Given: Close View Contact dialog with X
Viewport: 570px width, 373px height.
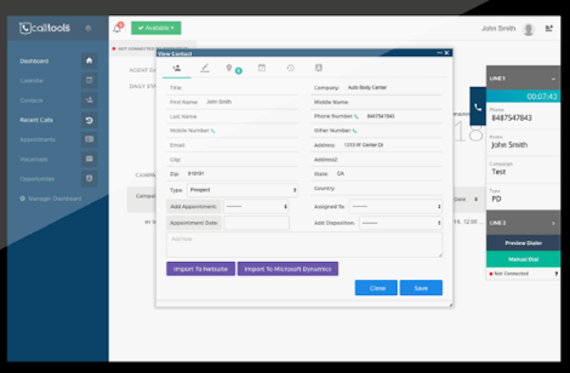Looking at the screenshot, I should click(446, 53).
